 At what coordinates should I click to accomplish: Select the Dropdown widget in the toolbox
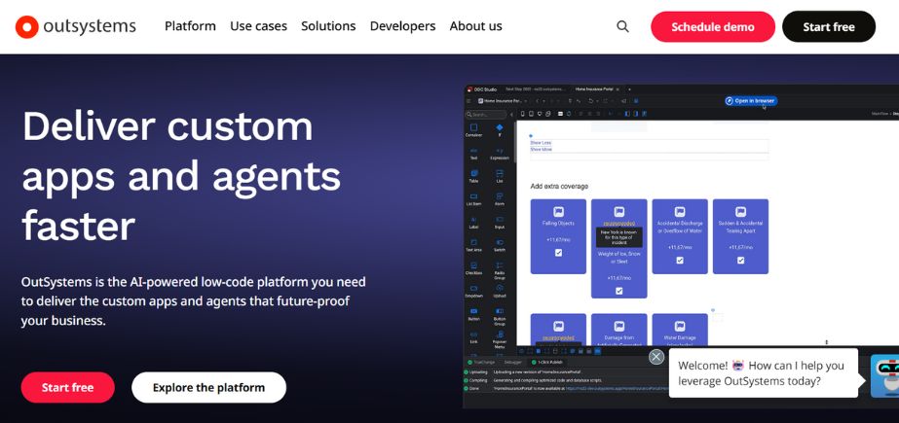(473, 292)
